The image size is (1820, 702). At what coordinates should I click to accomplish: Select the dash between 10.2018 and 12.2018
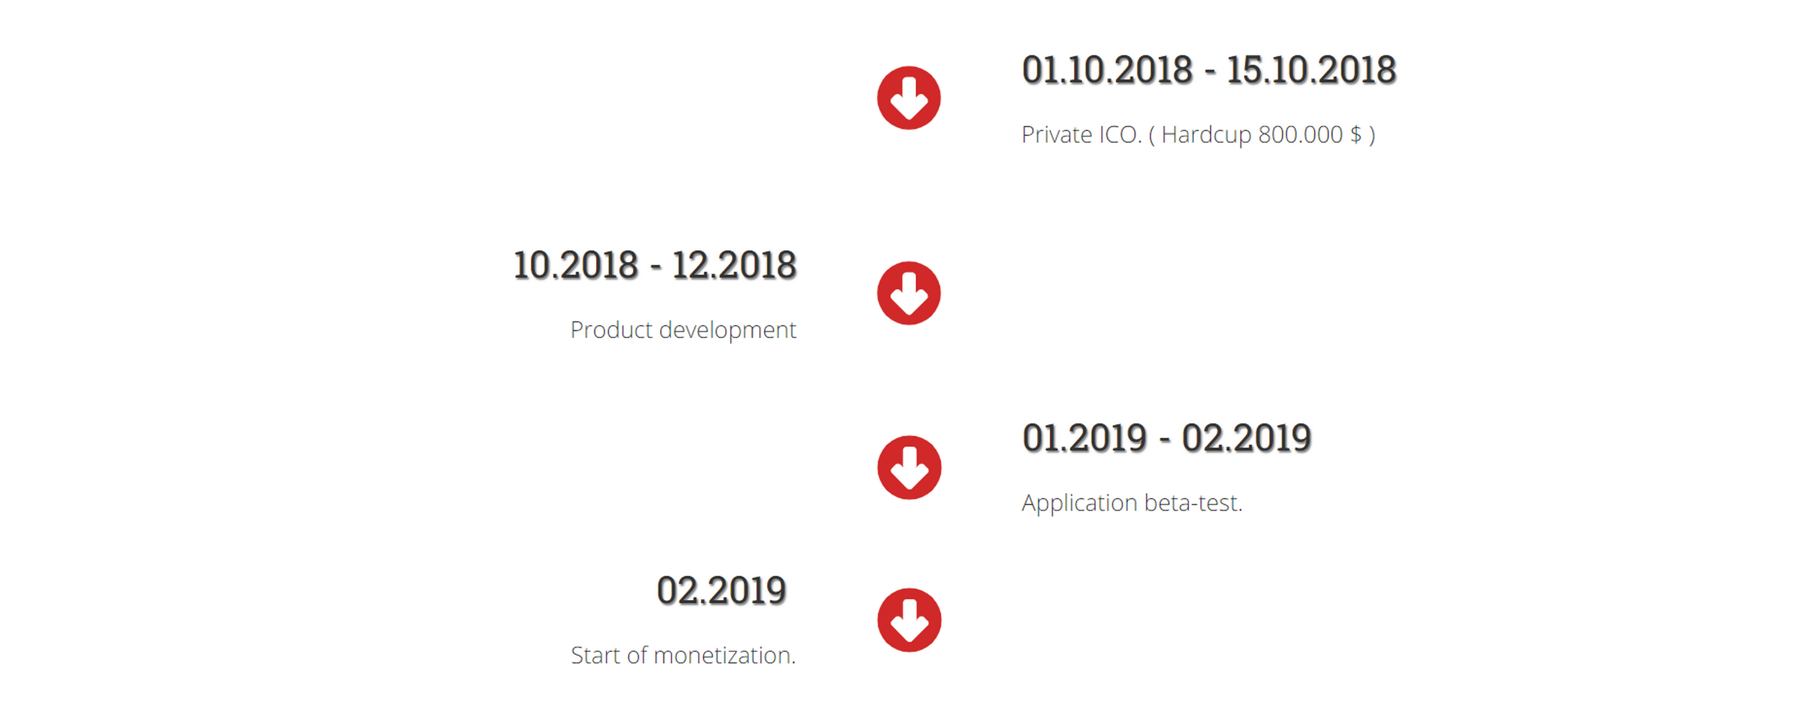coord(655,268)
